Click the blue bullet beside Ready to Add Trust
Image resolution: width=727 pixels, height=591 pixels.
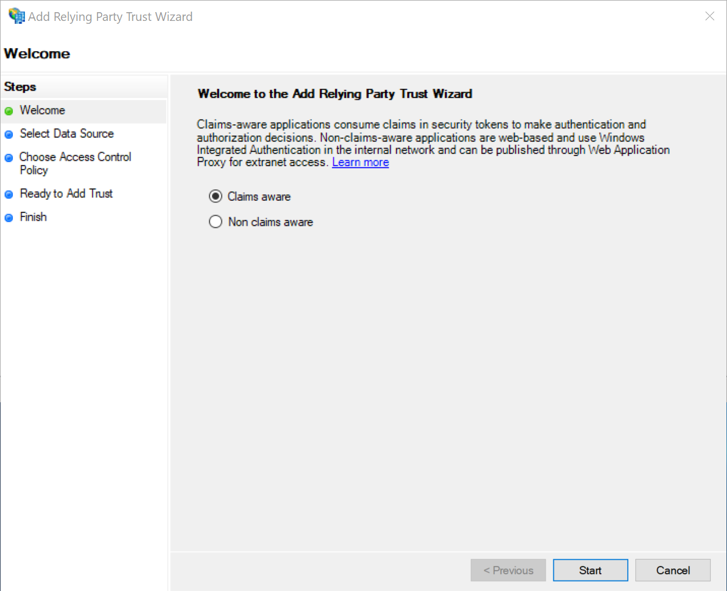(x=9, y=194)
